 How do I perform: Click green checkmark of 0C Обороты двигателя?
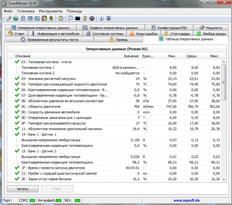[17, 106]
